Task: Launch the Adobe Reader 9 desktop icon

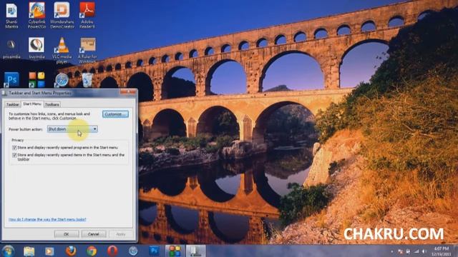Action: (87, 16)
